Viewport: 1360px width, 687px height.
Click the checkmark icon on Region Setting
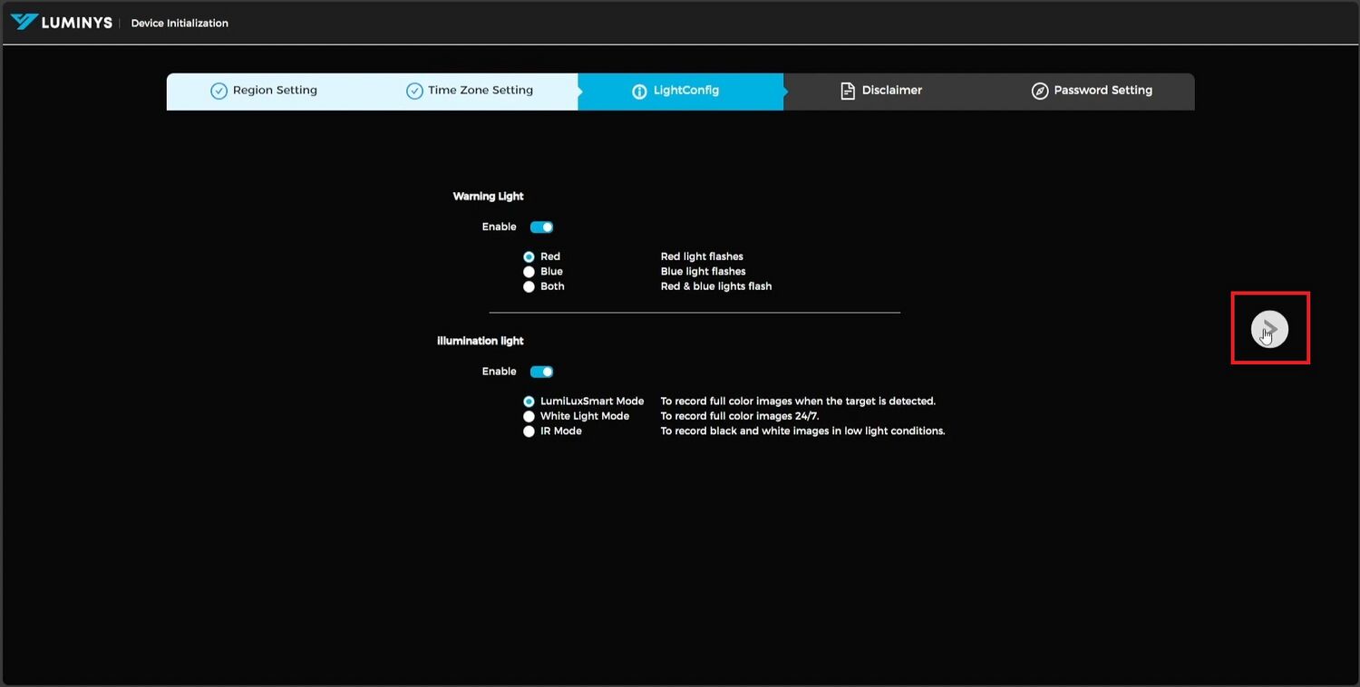[x=218, y=91]
